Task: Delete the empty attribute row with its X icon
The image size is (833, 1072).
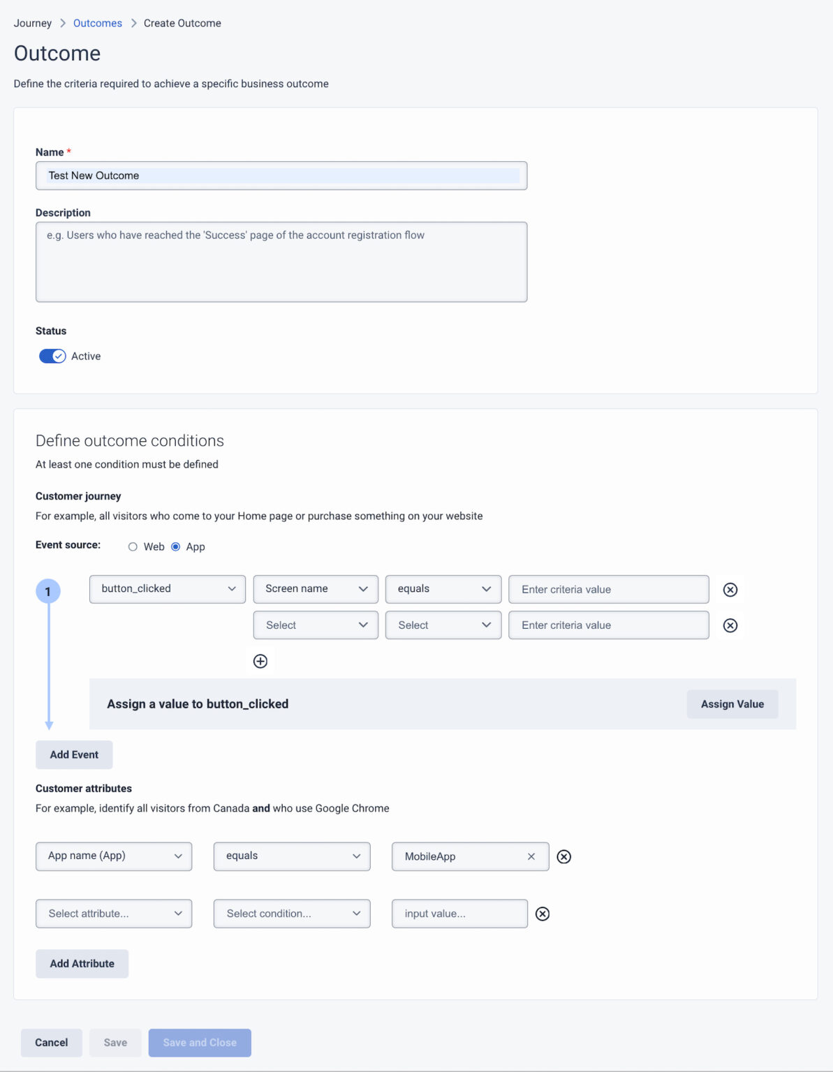Action: coord(543,913)
